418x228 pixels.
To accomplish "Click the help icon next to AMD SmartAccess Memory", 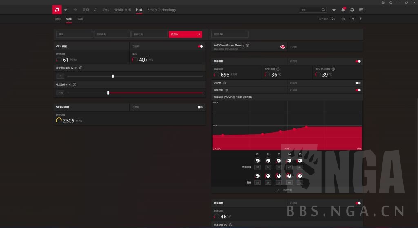I will click(x=247, y=46).
